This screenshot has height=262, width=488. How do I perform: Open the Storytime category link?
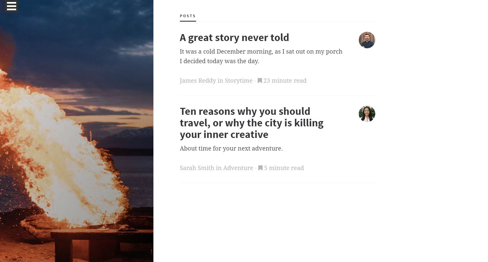tap(239, 81)
